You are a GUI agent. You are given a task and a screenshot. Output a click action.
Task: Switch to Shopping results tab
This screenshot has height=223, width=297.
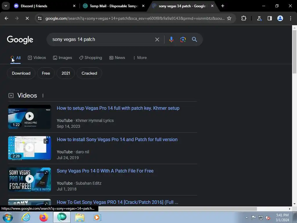click(90, 58)
